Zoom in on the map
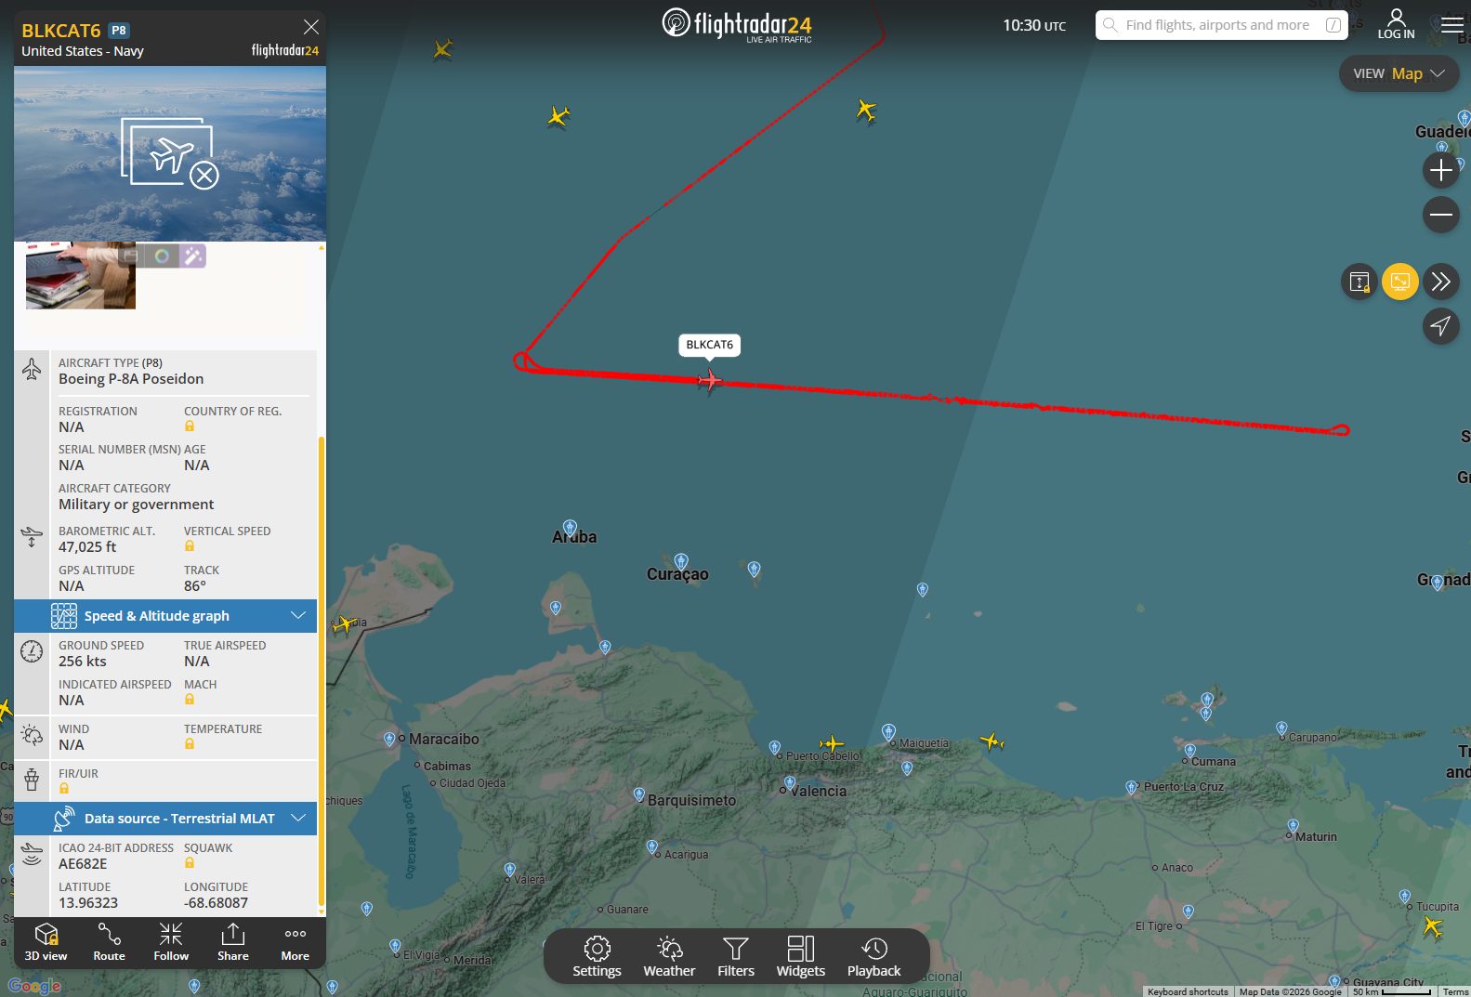 [x=1440, y=170]
